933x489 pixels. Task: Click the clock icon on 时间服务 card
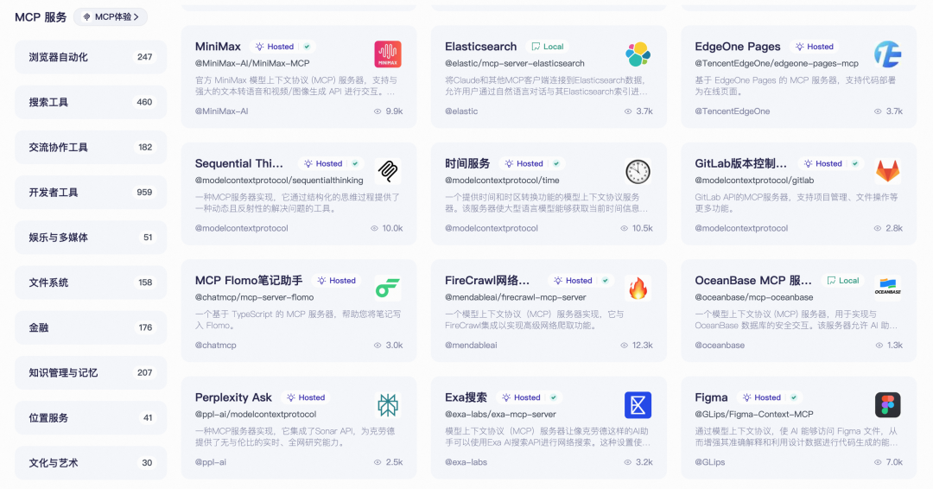click(638, 171)
